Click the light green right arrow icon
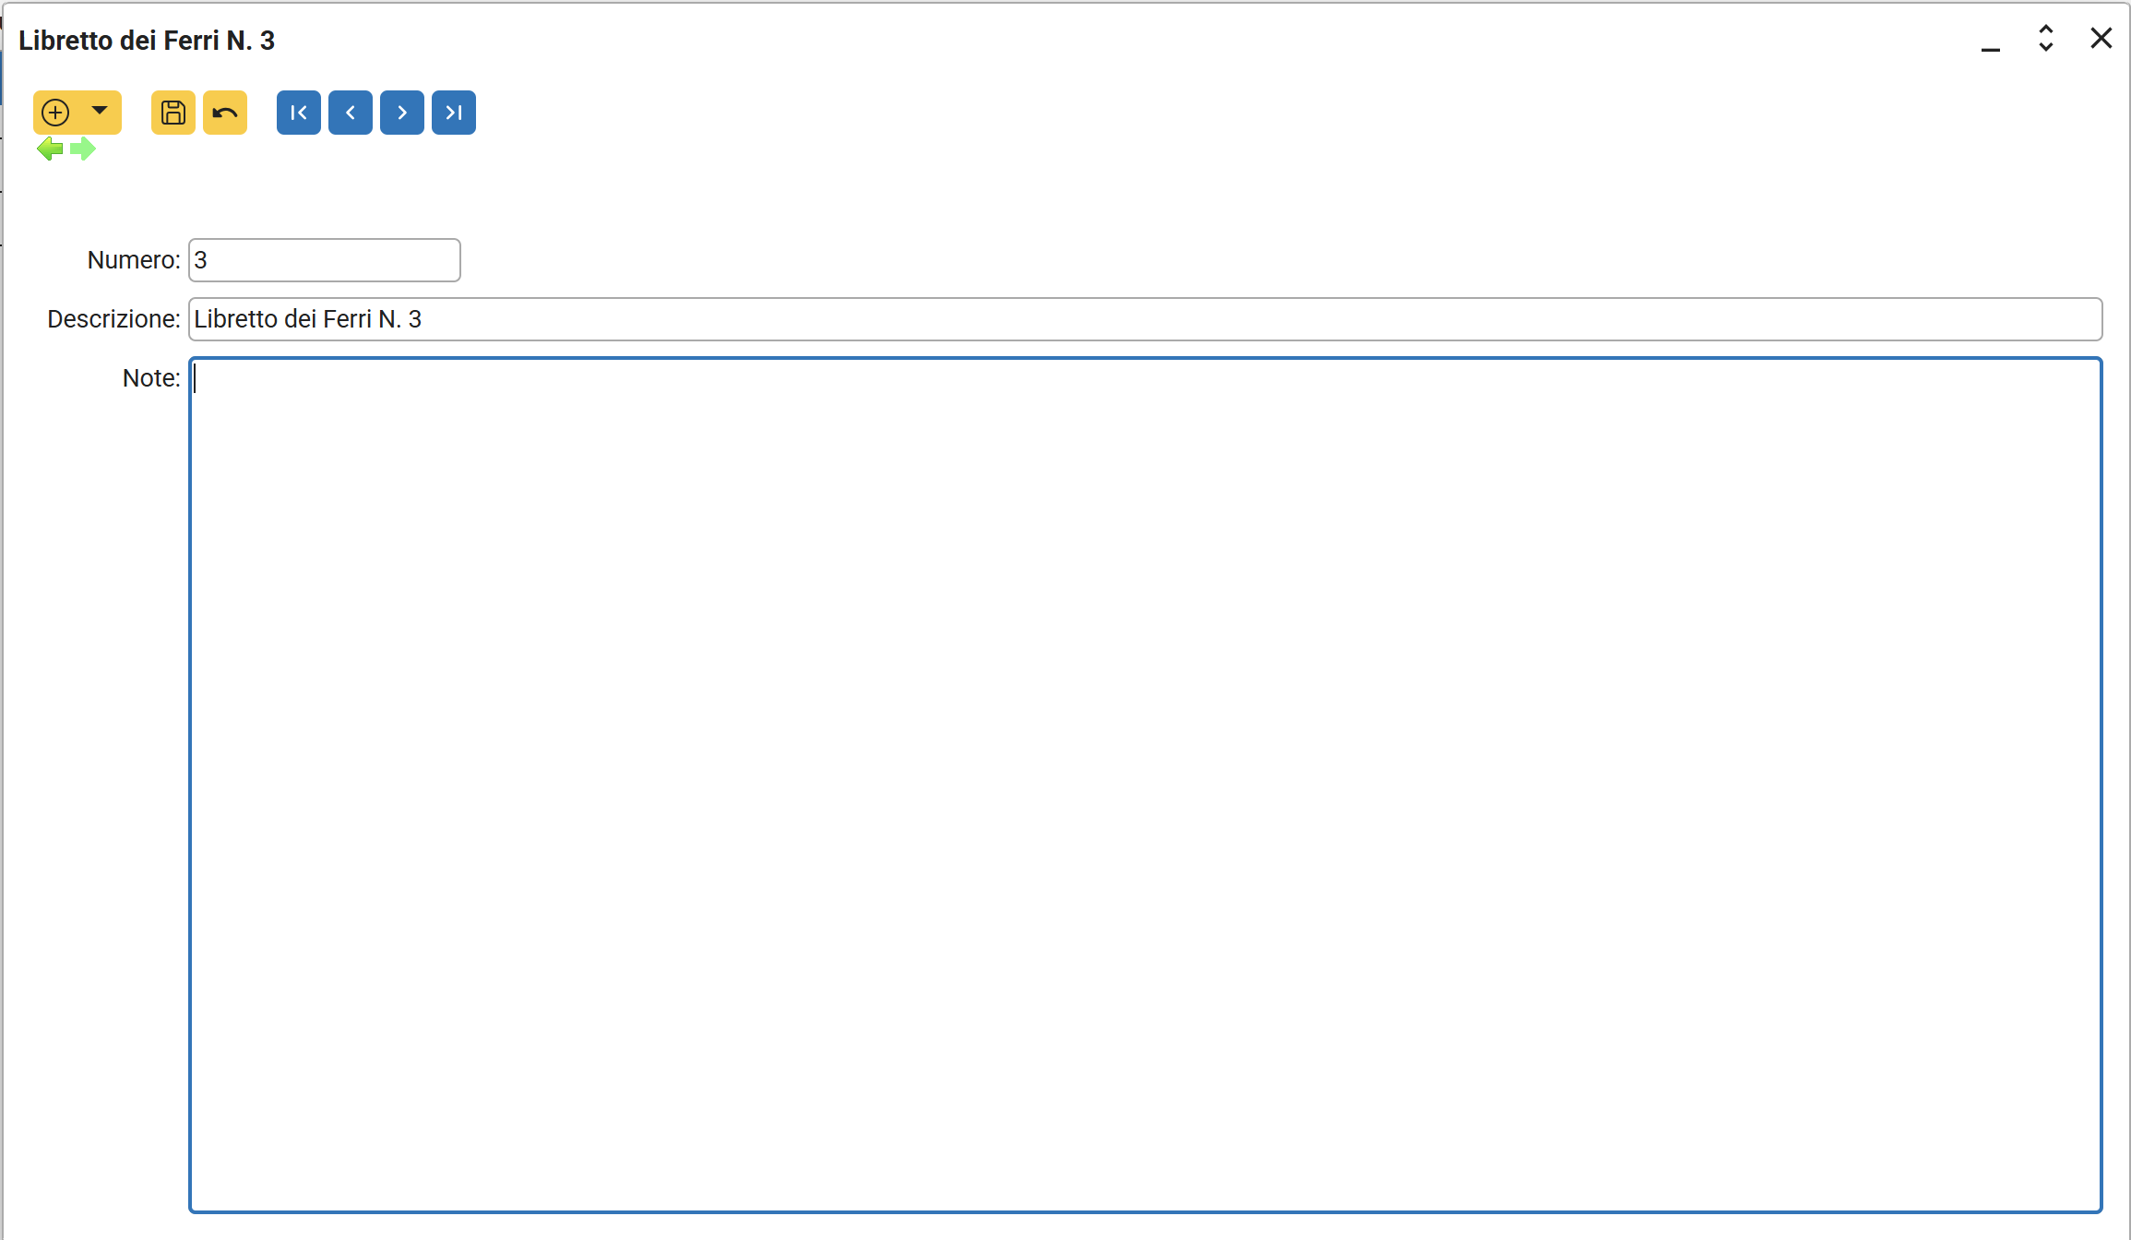2131x1240 pixels. pyautogui.click(x=83, y=149)
